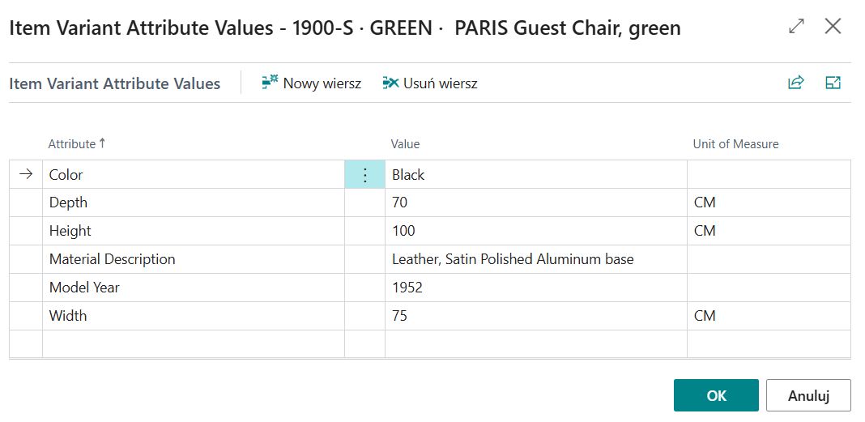
Task: Click the Nowy wiersz new row icon
Action: [270, 83]
